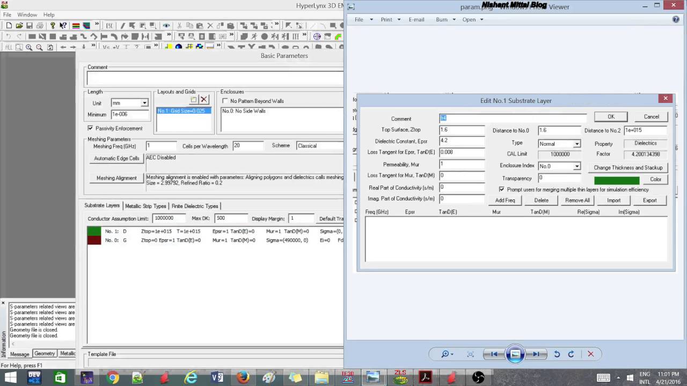Click the Zoom Out magnifier icon
Screen dimensions: 687x386
click(39, 47)
